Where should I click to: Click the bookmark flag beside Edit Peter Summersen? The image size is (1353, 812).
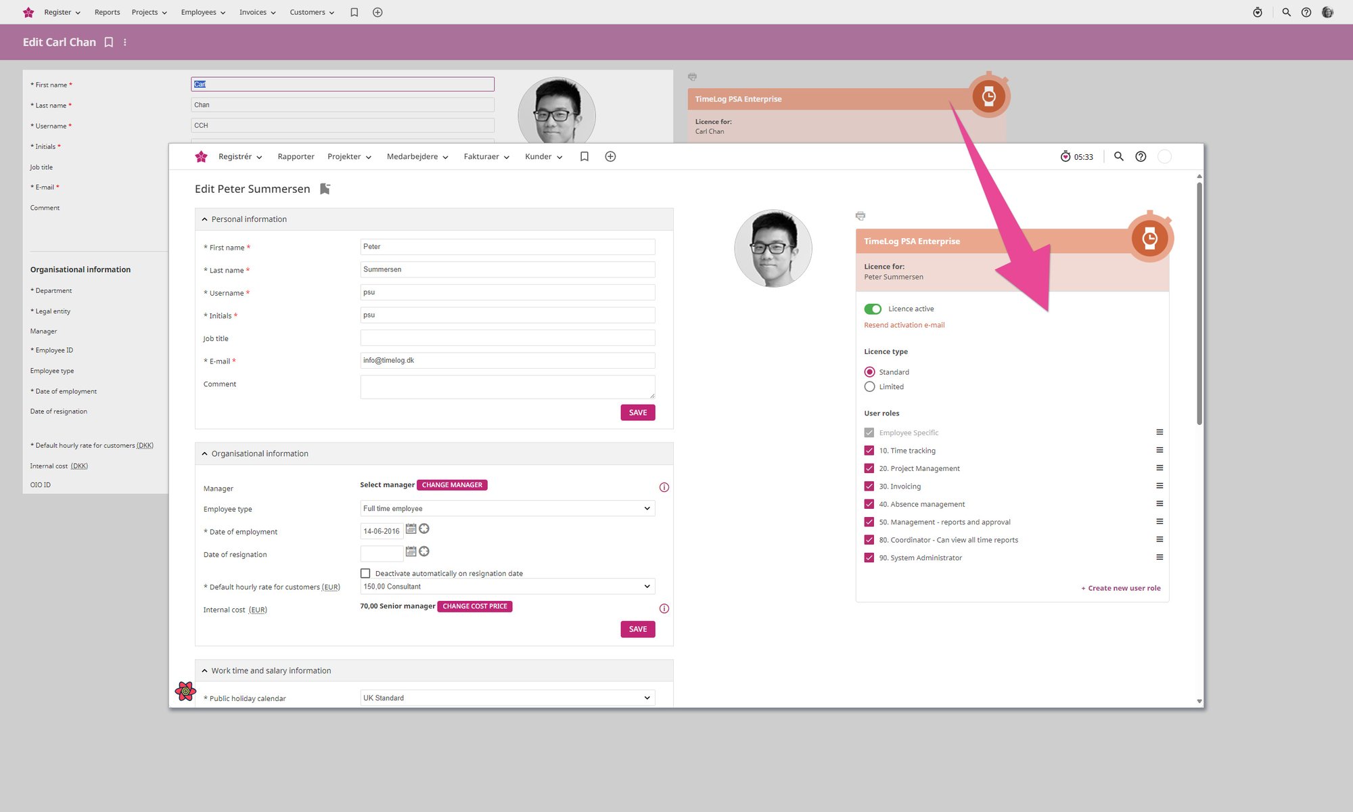pyautogui.click(x=325, y=189)
